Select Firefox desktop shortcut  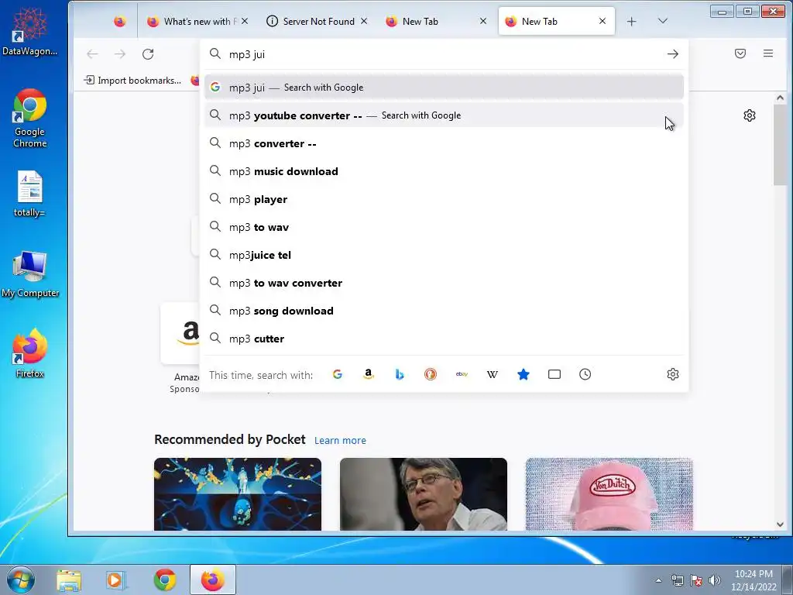29,353
